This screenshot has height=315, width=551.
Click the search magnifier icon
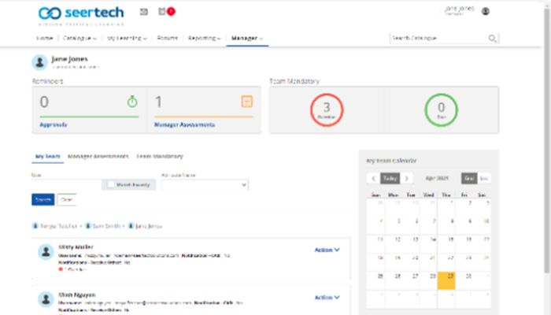click(x=492, y=38)
